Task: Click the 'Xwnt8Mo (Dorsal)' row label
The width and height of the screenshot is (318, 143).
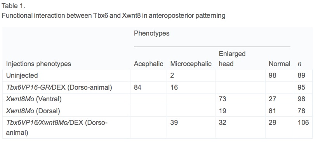Action: point(33,111)
